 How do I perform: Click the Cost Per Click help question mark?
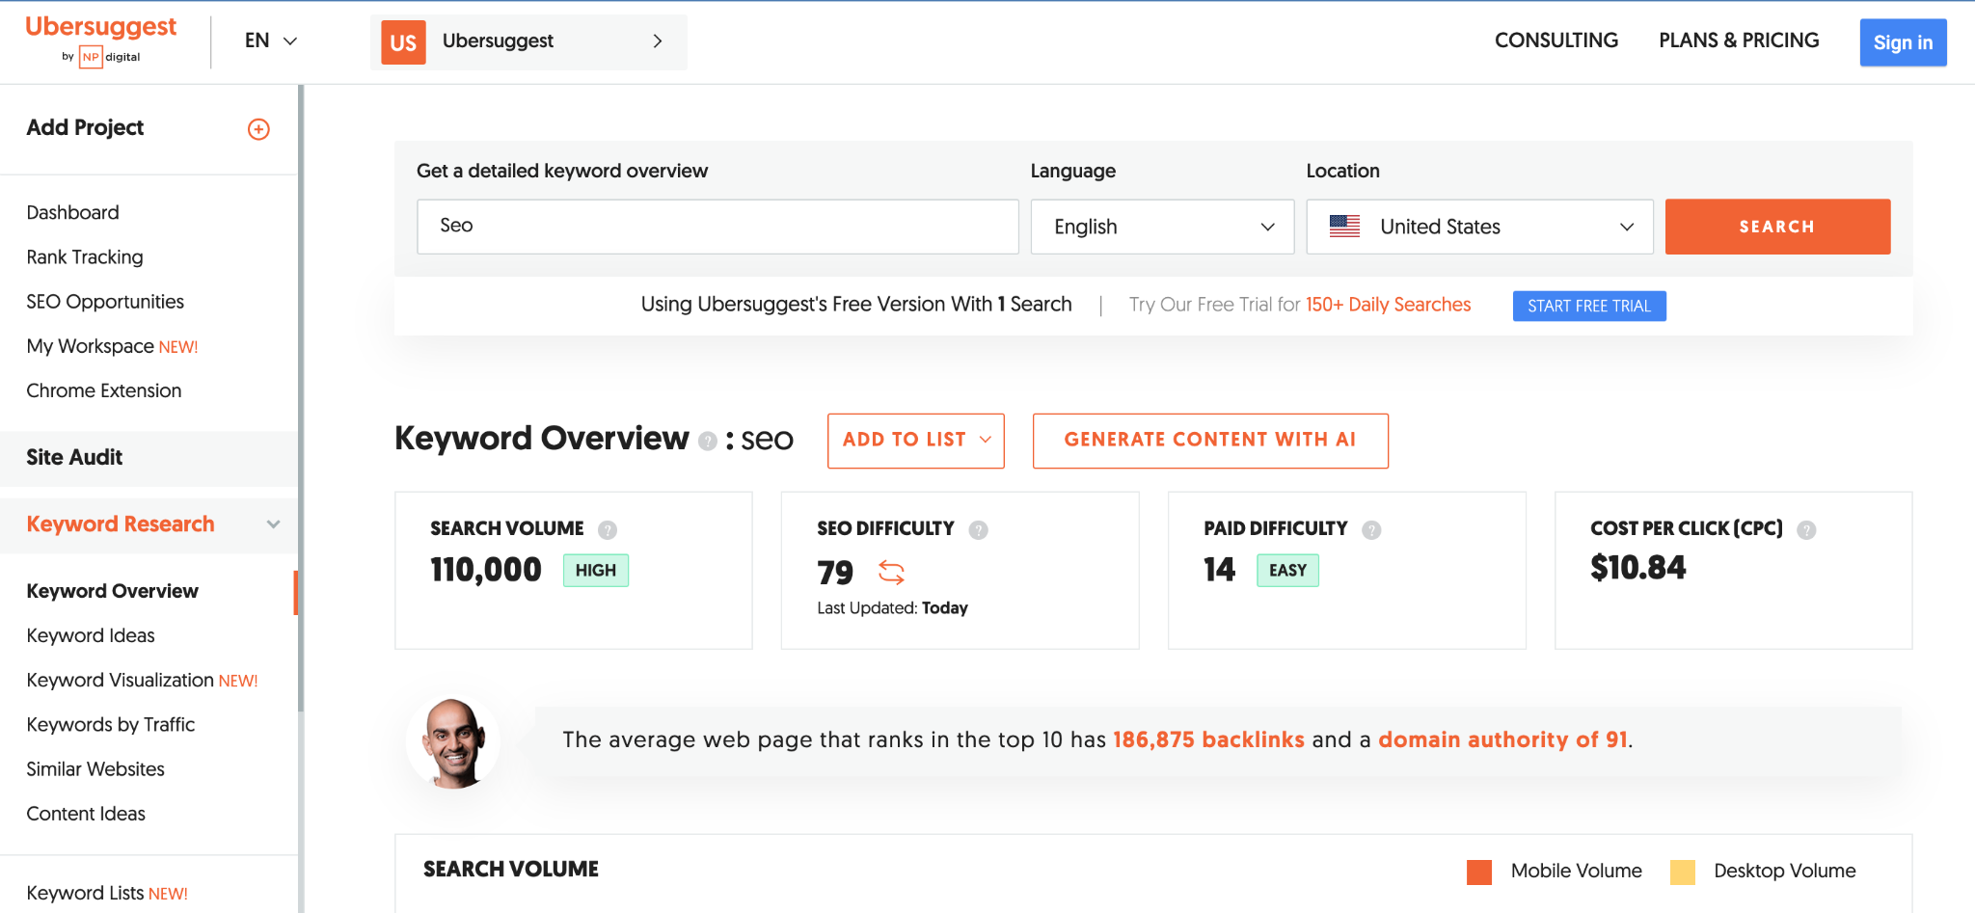(1807, 529)
